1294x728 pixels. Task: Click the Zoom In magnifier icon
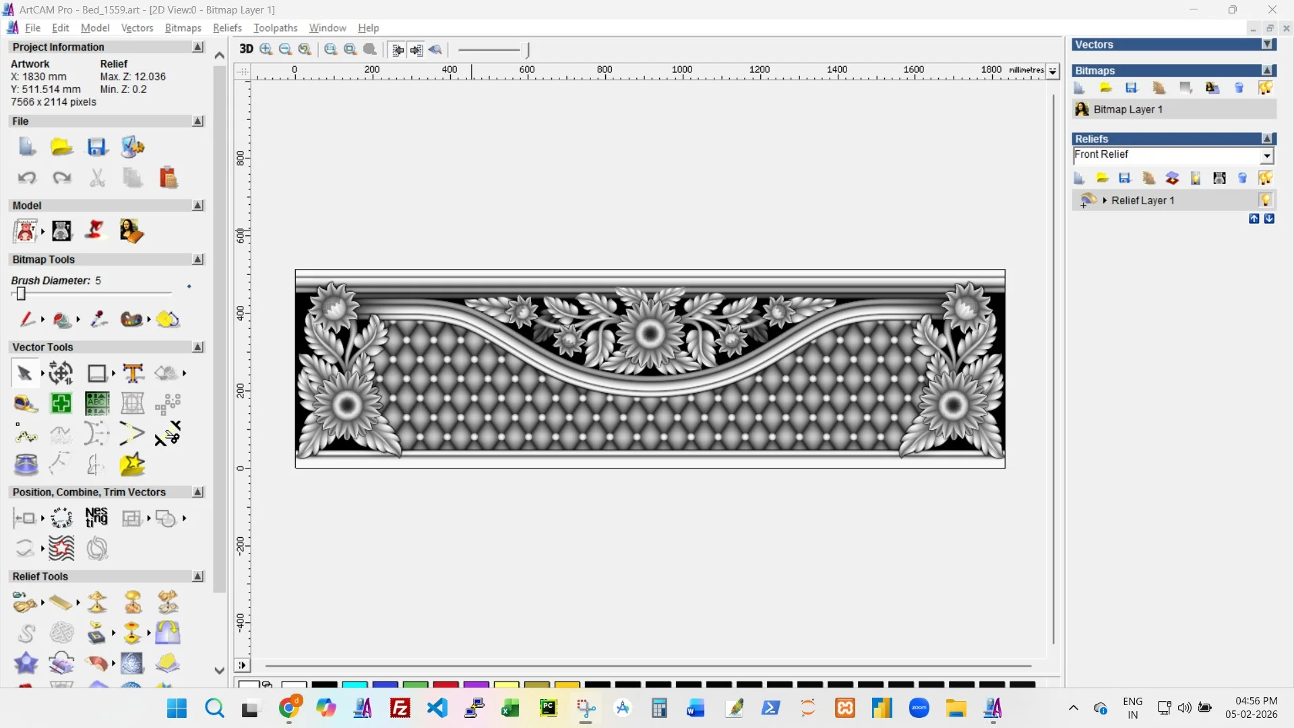[266, 49]
